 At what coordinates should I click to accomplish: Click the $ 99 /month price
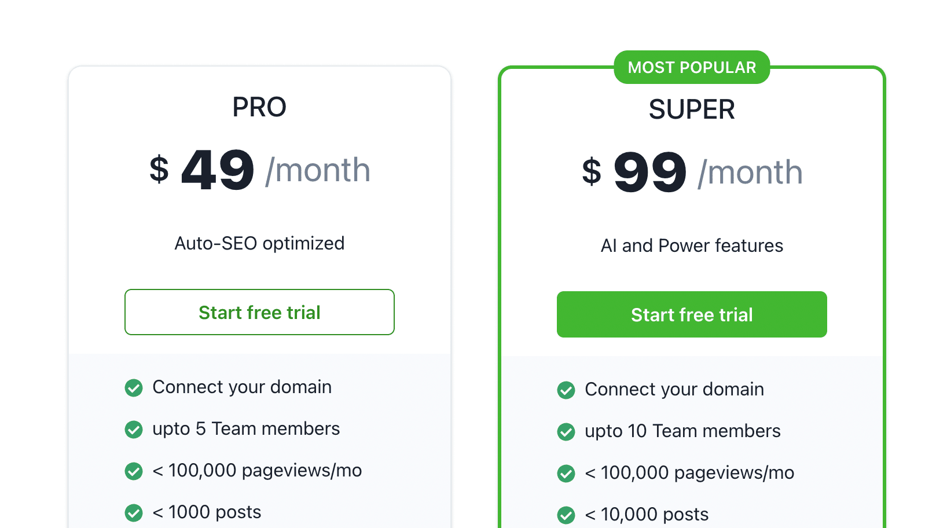tap(692, 172)
